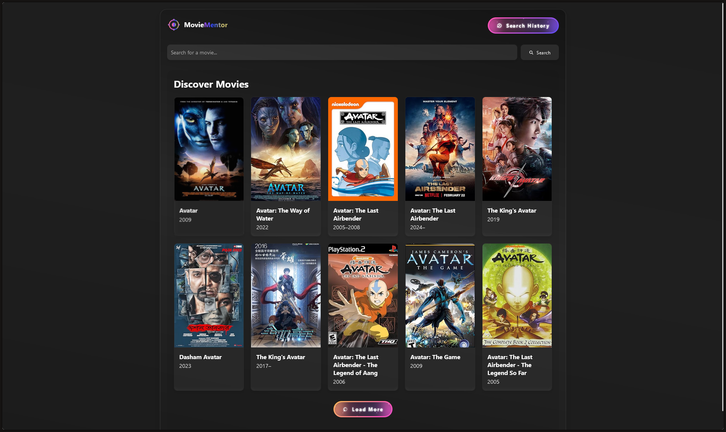Select the title 'Dasham Avatar'
726x432 pixels.
pos(200,357)
